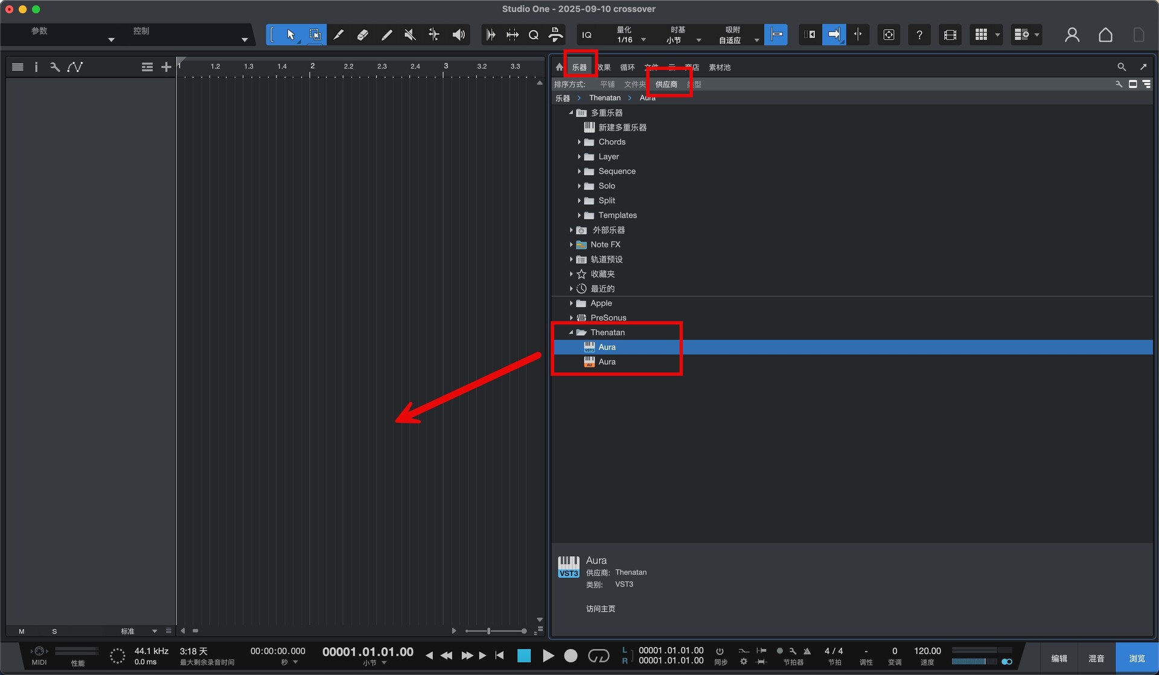The width and height of the screenshot is (1159, 675).
Task: Open browser wrench settings icon
Action: point(1119,84)
